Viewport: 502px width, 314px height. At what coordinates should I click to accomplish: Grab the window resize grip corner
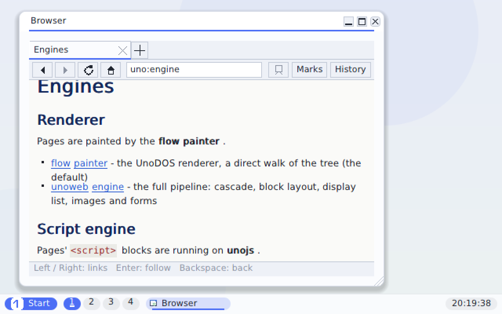pos(379,281)
